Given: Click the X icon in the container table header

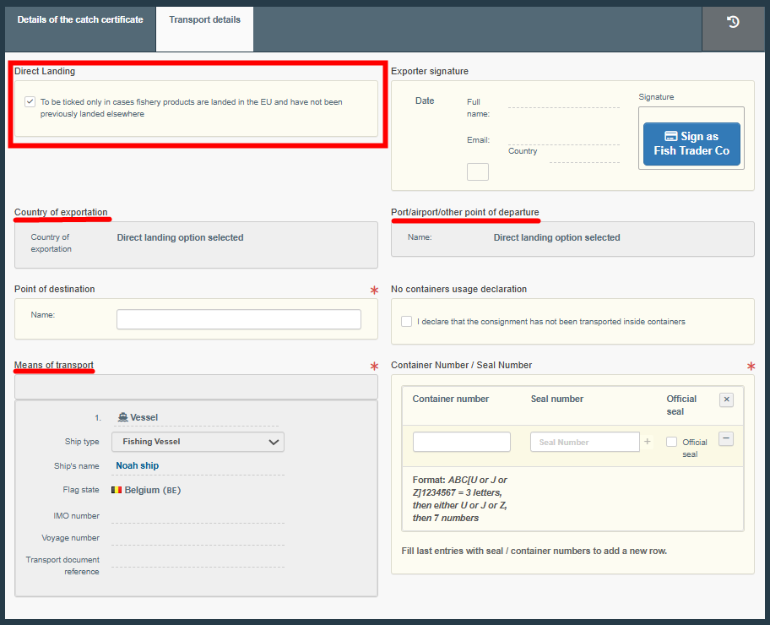Looking at the screenshot, I should (726, 399).
